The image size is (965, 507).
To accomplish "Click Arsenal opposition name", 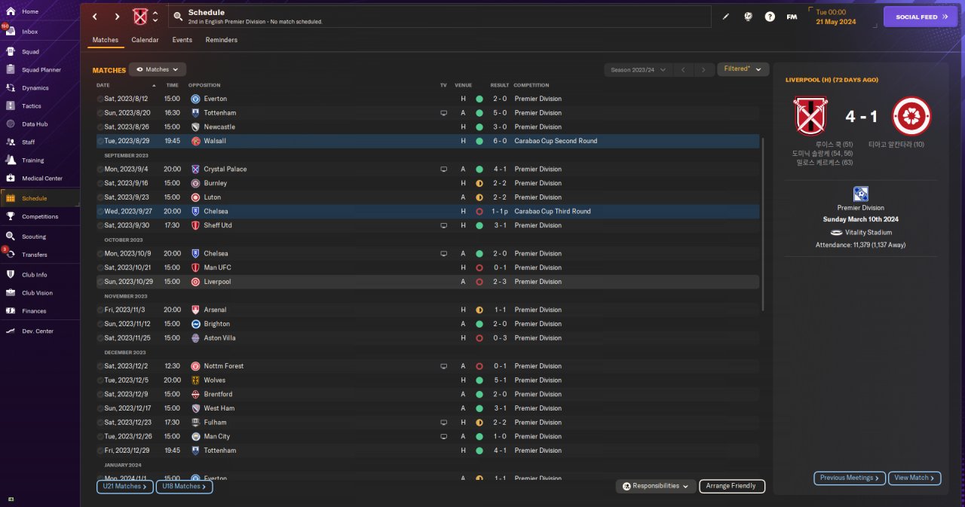I will click(x=215, y=310).
